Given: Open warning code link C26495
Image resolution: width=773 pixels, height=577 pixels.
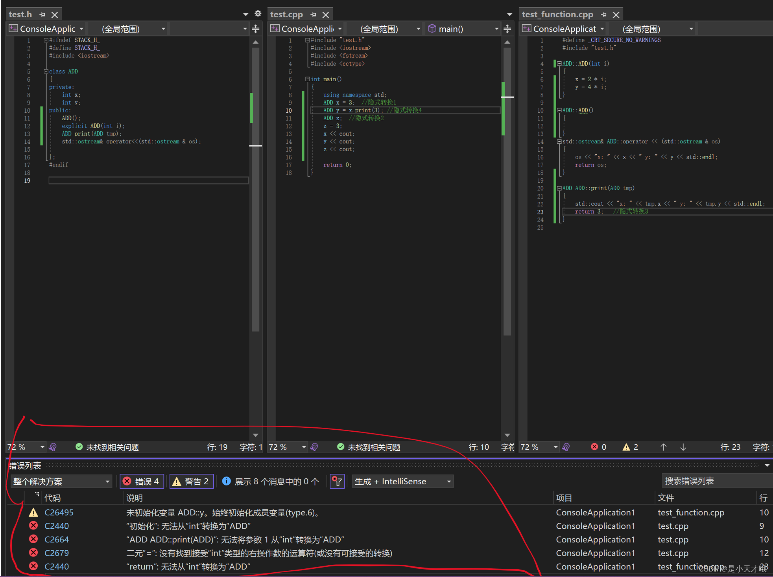Looking at the screenshot, I should [x=59, y=513].
